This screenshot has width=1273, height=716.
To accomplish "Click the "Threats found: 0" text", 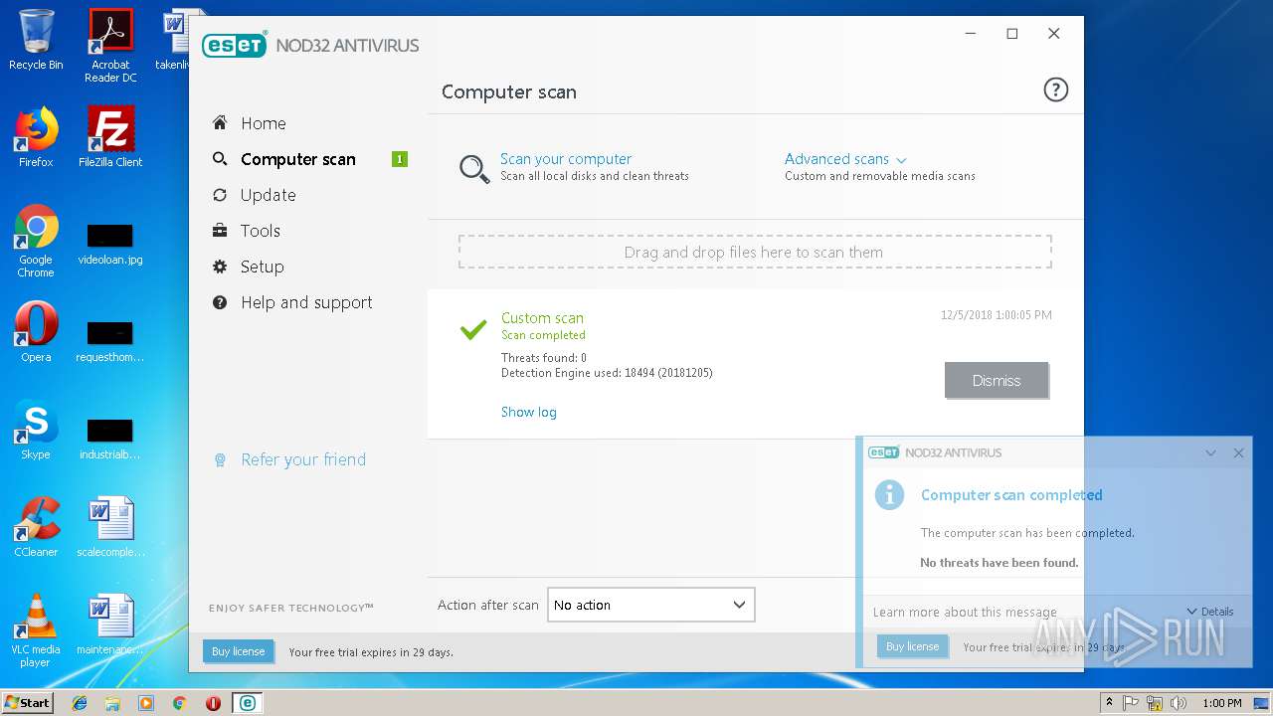I will click(544, 357).
